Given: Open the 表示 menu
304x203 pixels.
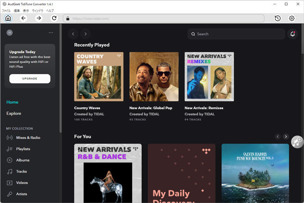Looking at the screenshot, I should pos(26,11).
